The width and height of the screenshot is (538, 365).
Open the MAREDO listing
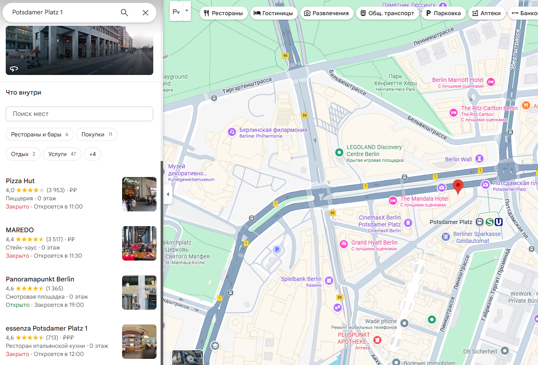(61, 243)
